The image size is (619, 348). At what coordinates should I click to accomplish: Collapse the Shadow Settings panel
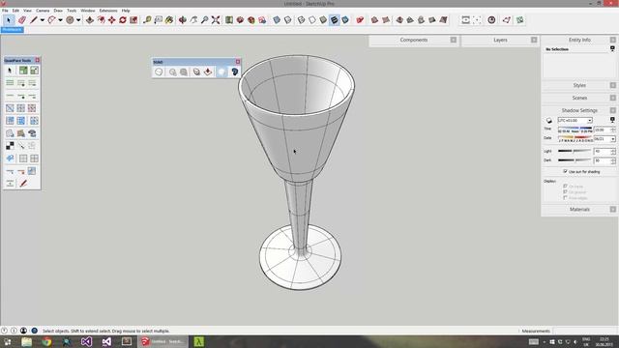pos(612,110)
